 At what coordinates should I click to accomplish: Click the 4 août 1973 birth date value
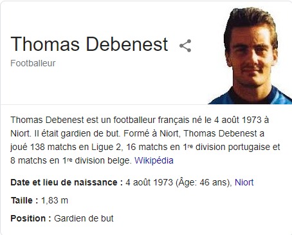(149, 182)
